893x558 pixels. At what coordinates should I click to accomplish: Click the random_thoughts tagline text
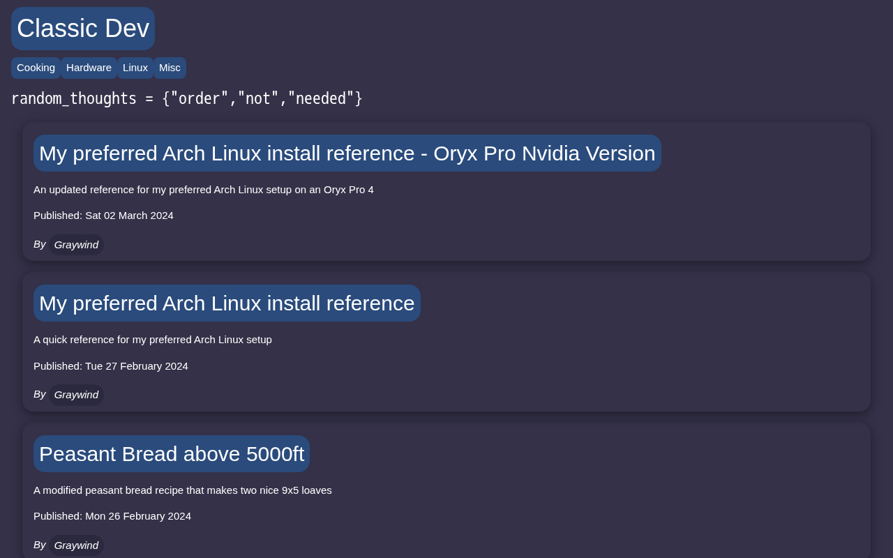187,99
